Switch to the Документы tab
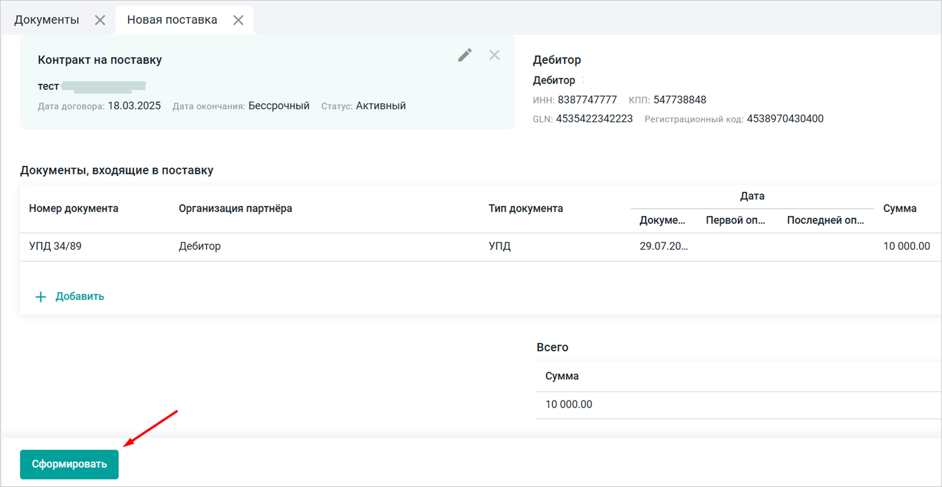The image size is (942, 487). 46,20
